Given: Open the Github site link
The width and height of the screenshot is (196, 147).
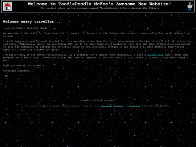Looking at the screenshot, I should click(155, 55).
